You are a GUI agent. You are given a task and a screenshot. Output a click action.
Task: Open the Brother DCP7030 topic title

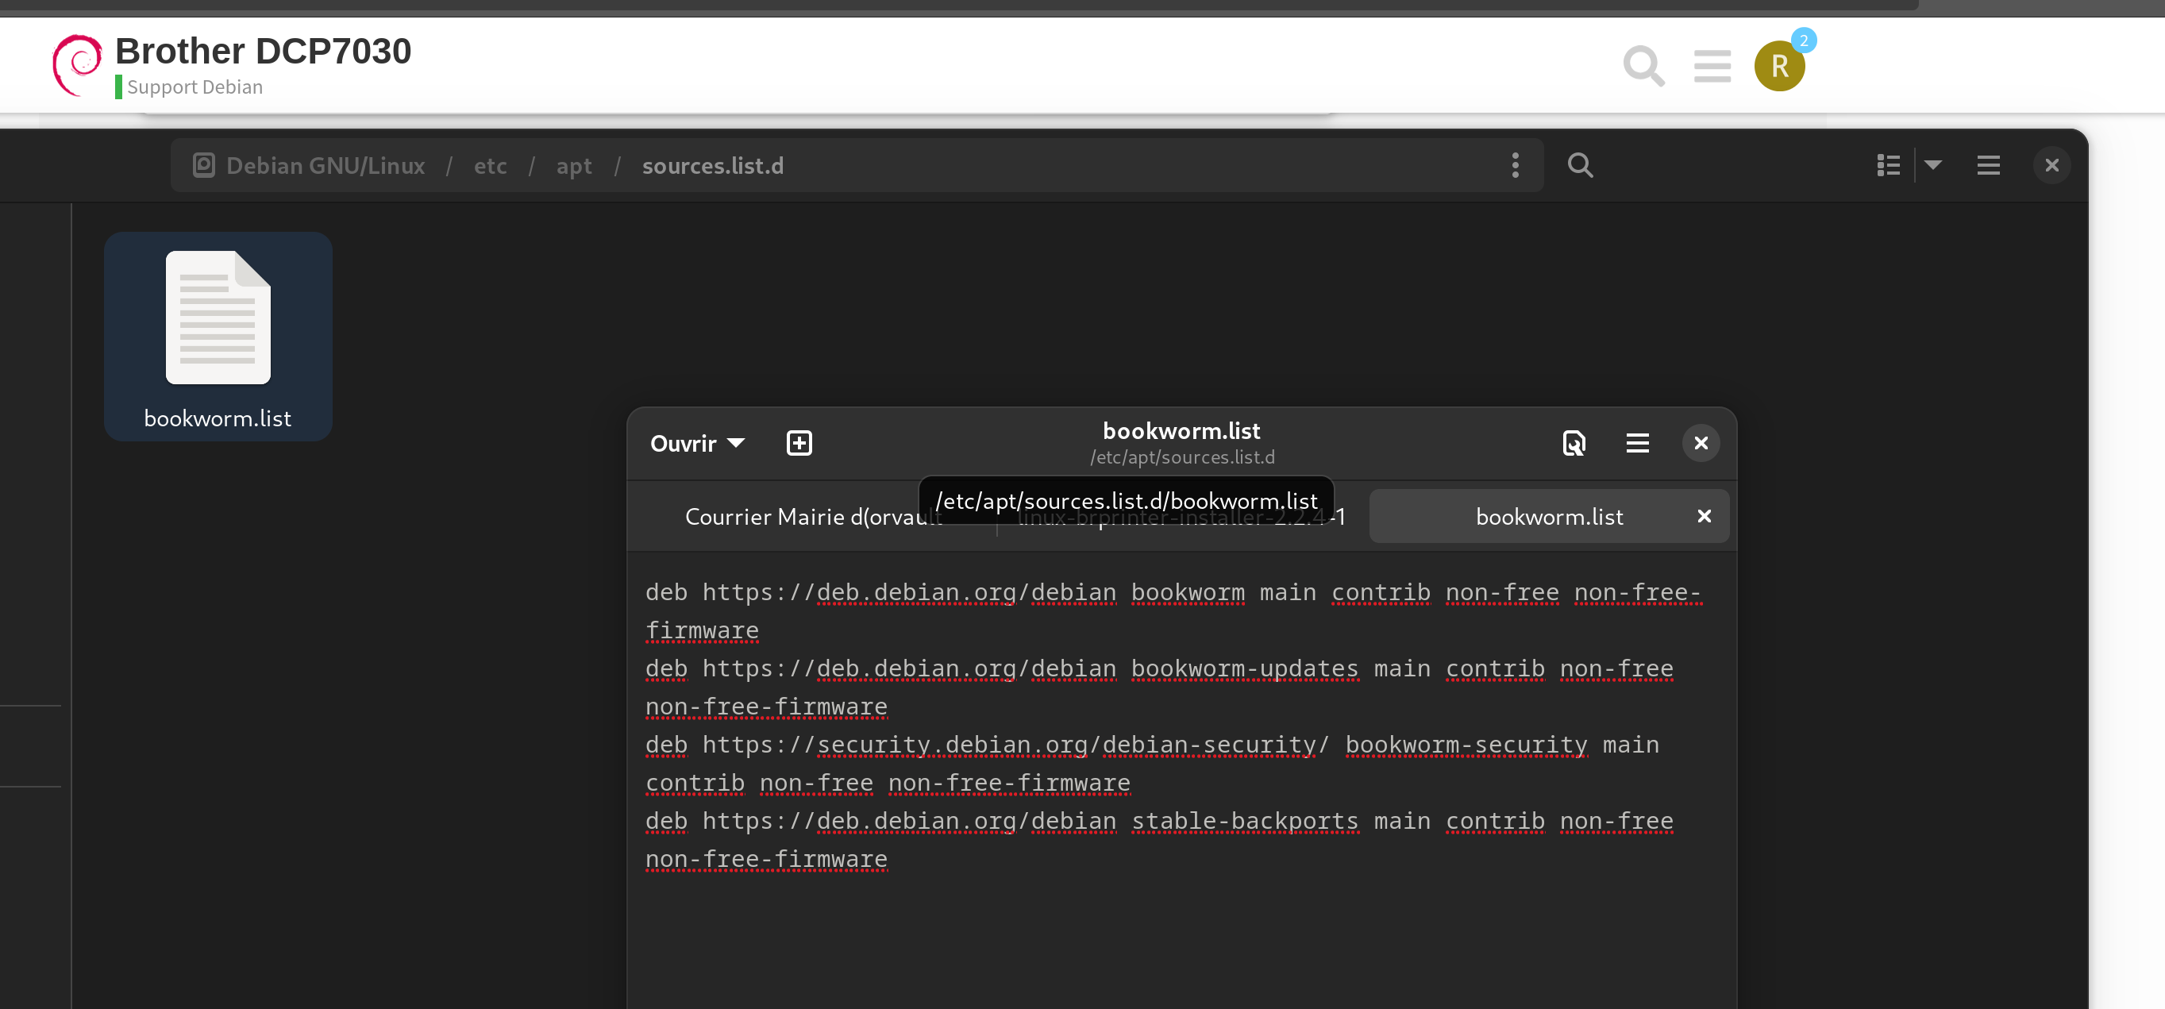pos(263,52)
